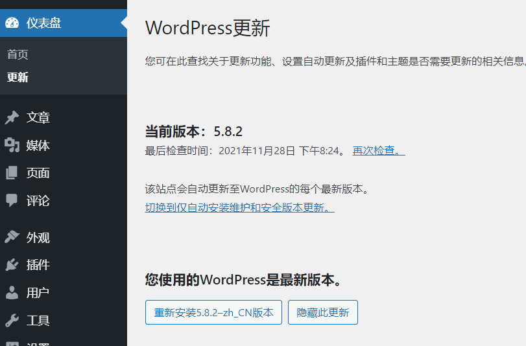
Task: Select the 更新 submenu item
Action: pyautogui.click(x=18, y=78)
